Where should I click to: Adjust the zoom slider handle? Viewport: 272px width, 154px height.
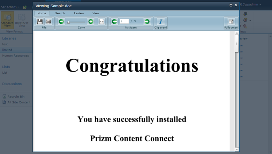coord(68,22)
